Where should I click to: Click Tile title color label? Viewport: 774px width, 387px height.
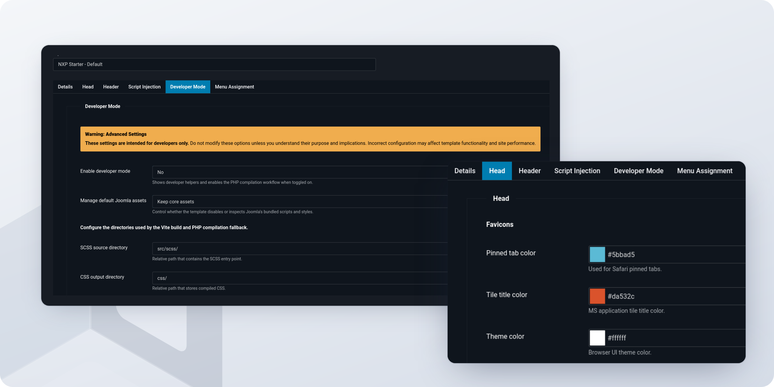pos(507,295)
